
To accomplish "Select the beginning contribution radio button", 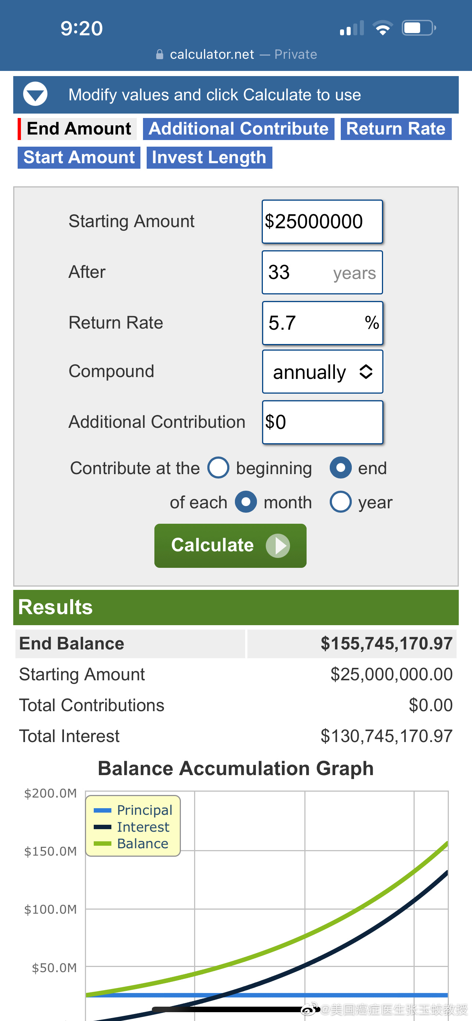I will coord(218,468).
